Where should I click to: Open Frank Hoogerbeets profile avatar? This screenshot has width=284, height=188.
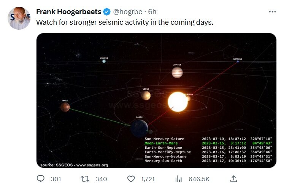tap(19, 18)
